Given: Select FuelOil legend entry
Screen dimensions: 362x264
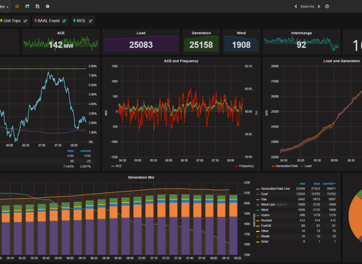Looking at the screenshot, I should coord(266,226).
